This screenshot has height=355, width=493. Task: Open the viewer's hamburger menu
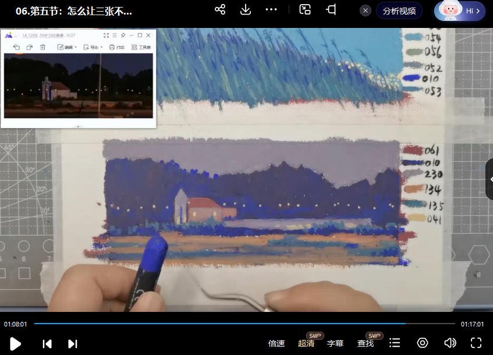[x=114, y=35]
